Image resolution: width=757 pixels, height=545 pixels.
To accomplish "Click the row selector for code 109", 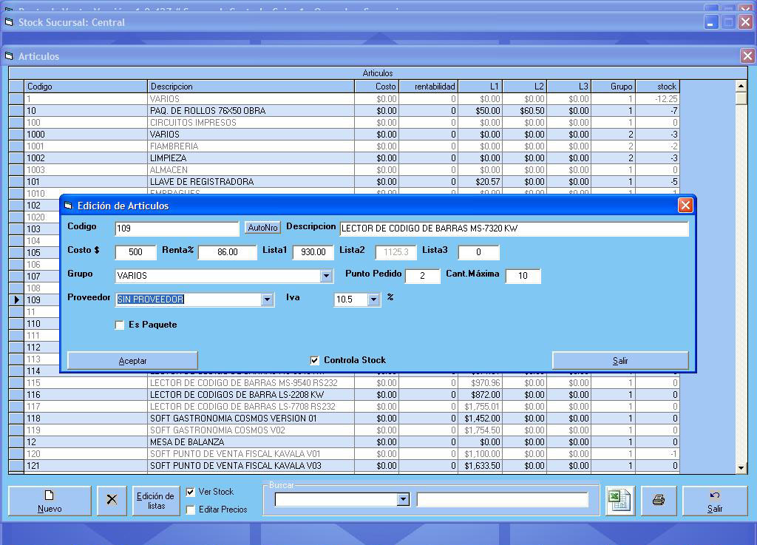I will pyautogui.click(x=16, y=299).
